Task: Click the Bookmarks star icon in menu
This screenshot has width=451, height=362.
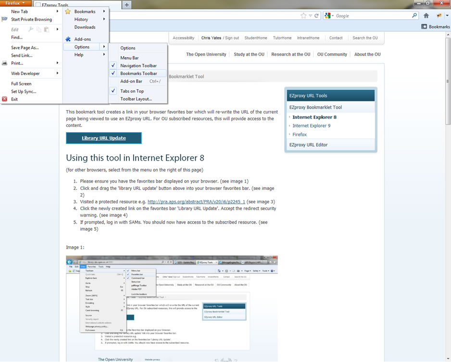Action: [68, 12]
